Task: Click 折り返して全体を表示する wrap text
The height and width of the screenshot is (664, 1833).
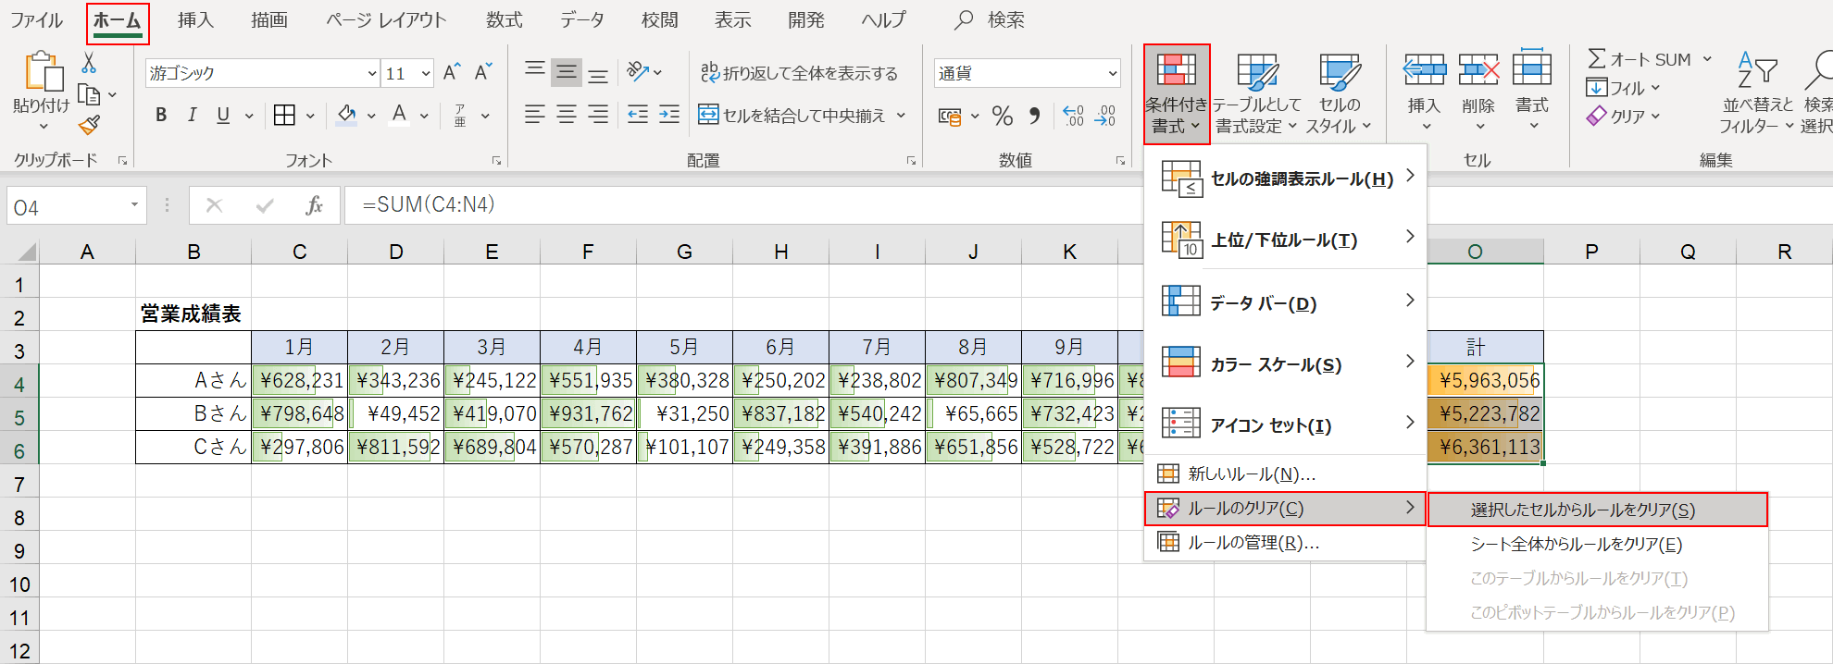Action: point(800,73)
